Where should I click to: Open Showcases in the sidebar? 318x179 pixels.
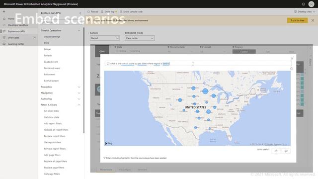tap(13, 38)
